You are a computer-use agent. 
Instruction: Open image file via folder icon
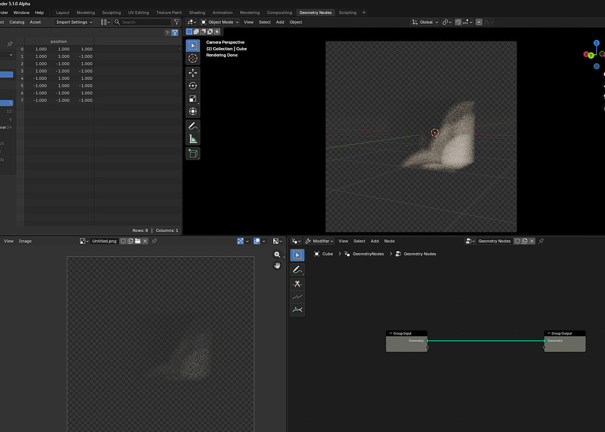coord(138,241)
